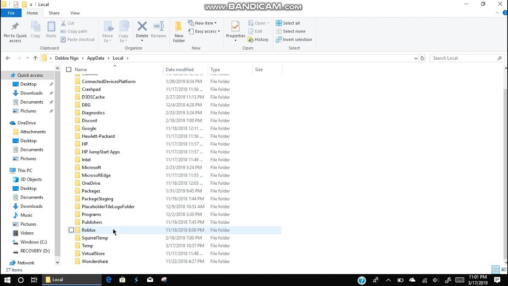508x286 pixels.
Task: Open Task View on taskbar
Action: [x=34, y=280]
